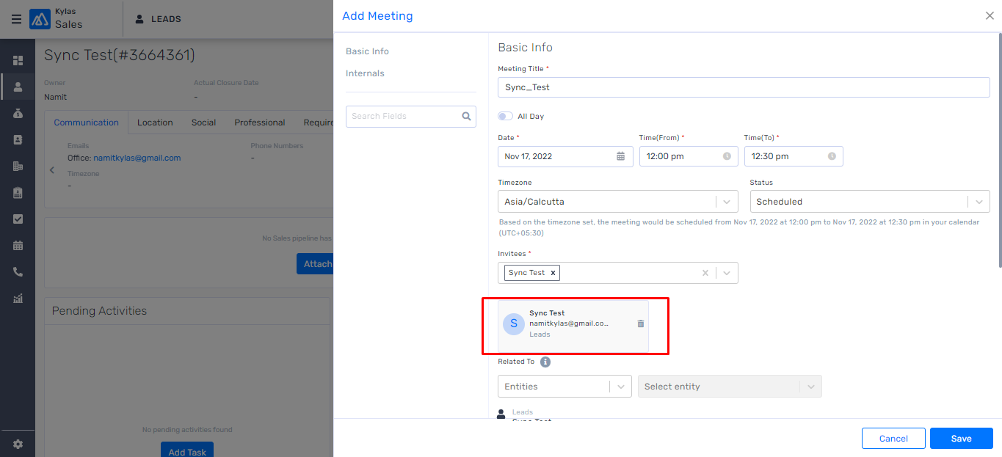This screenshot has height=457, width=1002.
Task: Click the Save button
Action: click(x=961, y=438)
